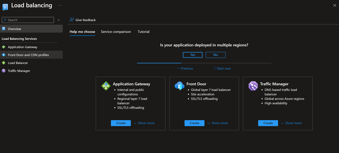This screenshot has width=339, height=153.
Task: Switch to the Service comparison tab
Action: click(116, 32)
